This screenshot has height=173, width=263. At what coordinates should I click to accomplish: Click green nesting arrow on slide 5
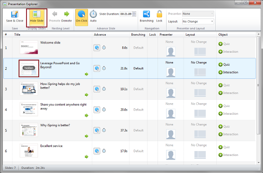[86, 136]
